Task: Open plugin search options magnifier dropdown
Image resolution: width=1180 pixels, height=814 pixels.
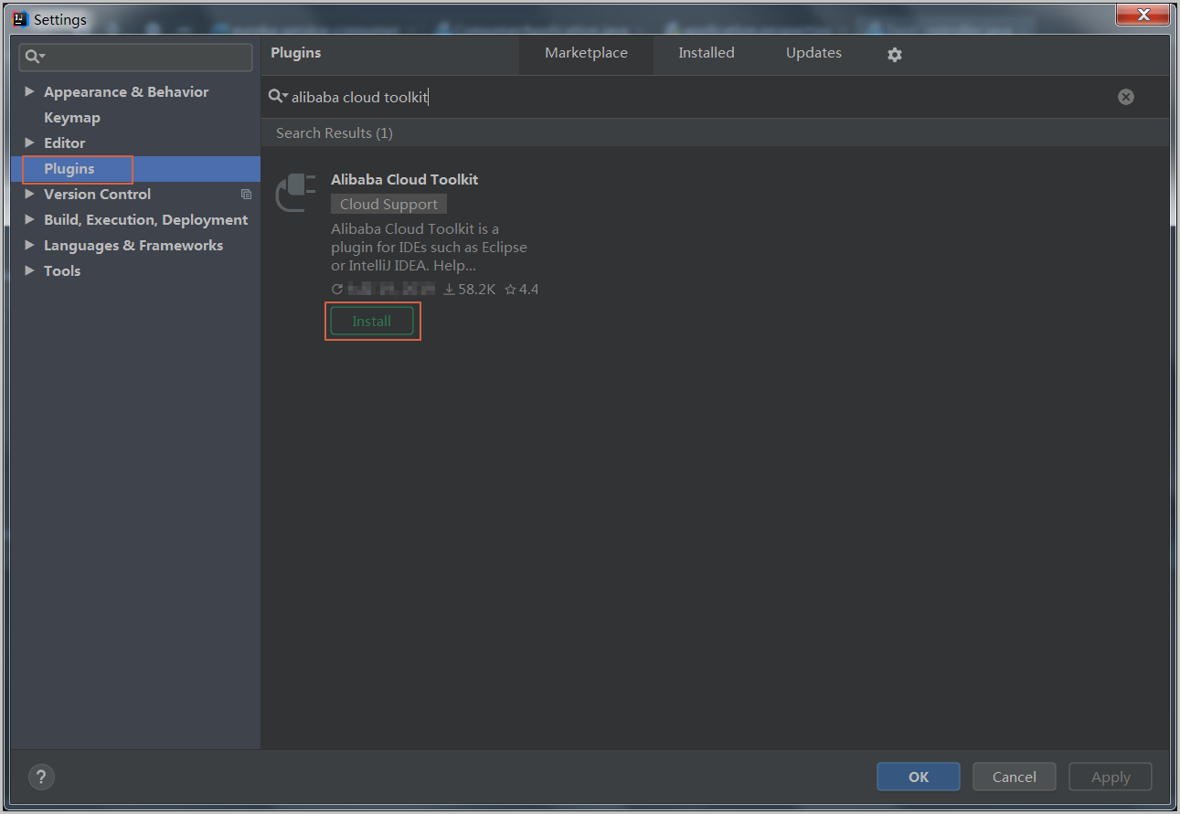Action: pyautogui.click(x=278, y=97)
